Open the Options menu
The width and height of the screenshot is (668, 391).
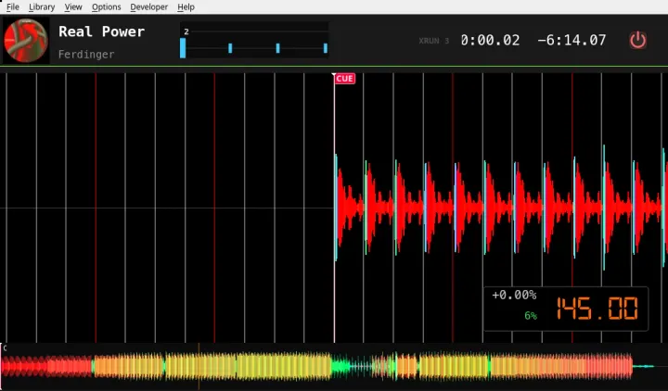point(106,6)
